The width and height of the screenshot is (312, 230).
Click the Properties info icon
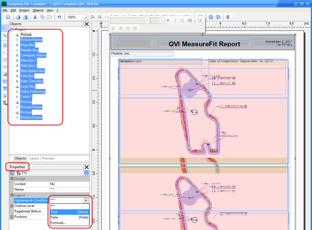click(87, 173)
